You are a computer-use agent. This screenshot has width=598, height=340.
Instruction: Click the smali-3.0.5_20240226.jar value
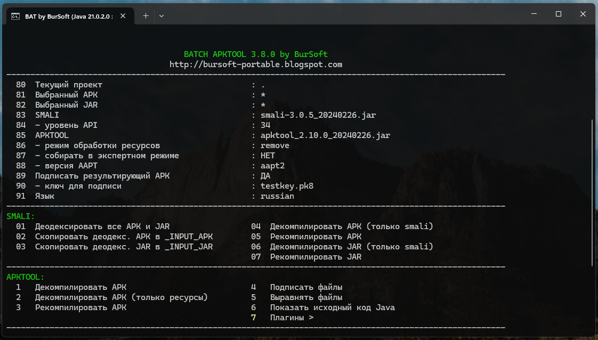pyautogui.click(x=318, y=115)
